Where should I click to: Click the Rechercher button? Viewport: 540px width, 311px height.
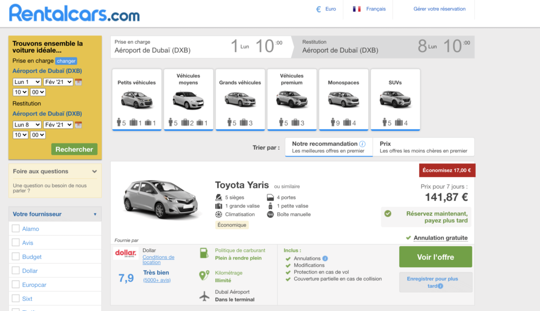(x=74, y=149)
